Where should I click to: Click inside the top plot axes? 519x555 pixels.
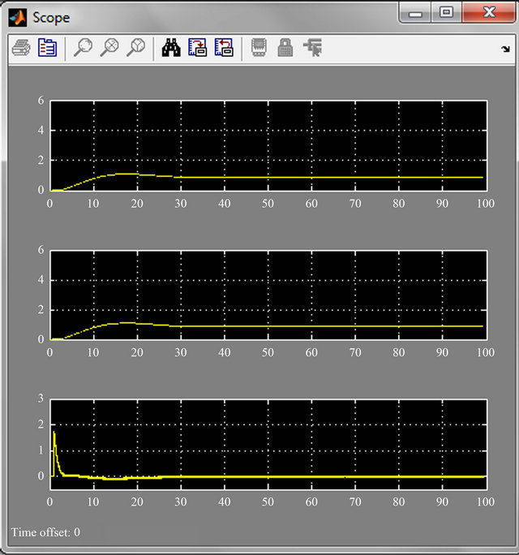pos(268,145)
